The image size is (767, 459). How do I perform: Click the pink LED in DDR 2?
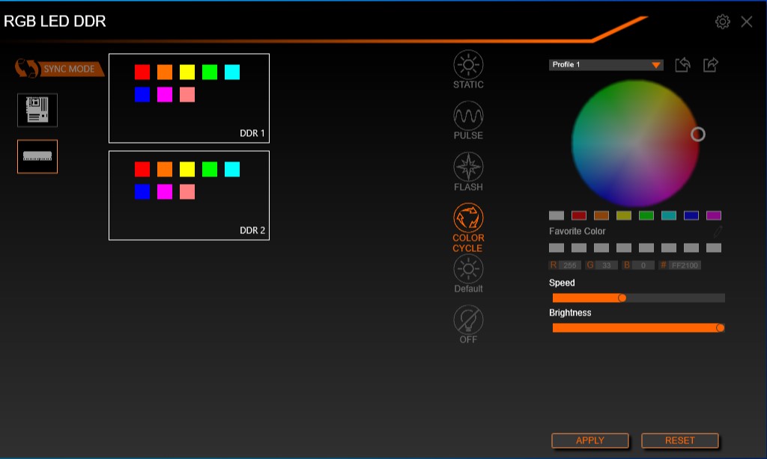click(187, 192)
